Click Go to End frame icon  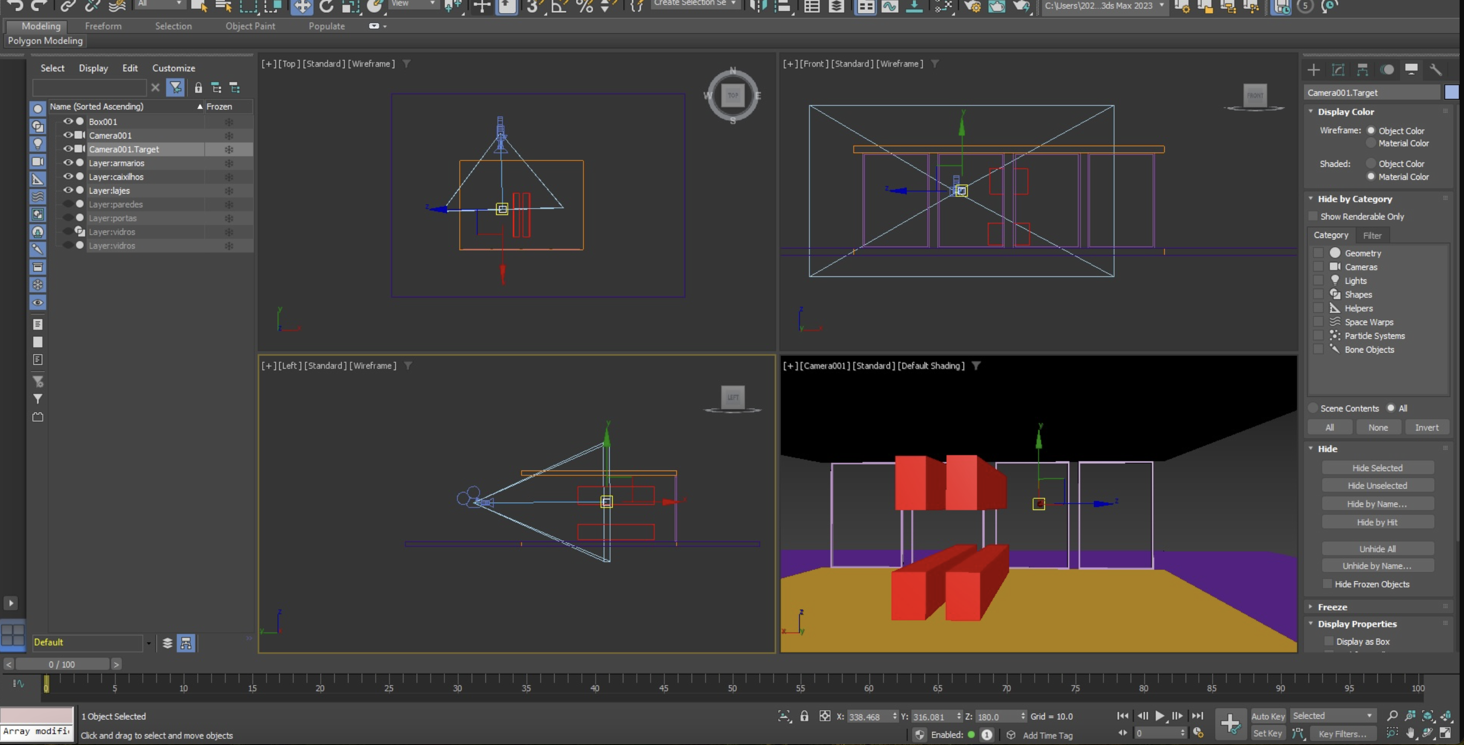[x=1197, y=716]
